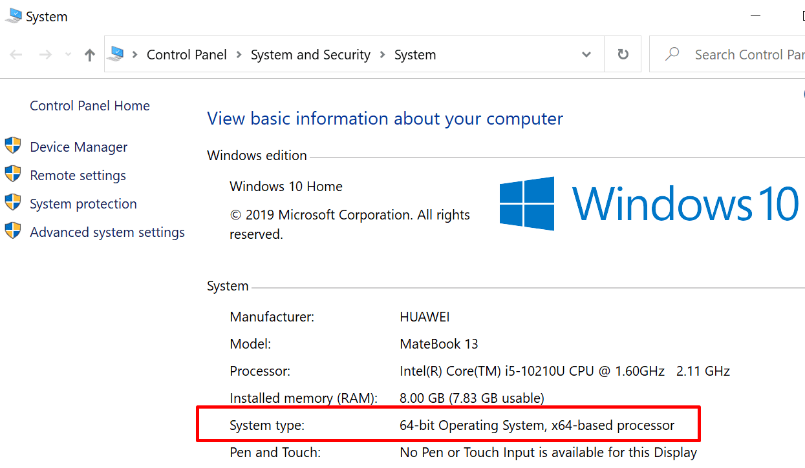Go up one level with Up arrow
The image size is (805, 468).
tap(90, 55)
